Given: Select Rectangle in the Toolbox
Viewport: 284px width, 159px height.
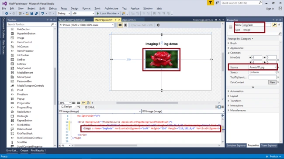Looking at the screenshot, I should point(23,116).
